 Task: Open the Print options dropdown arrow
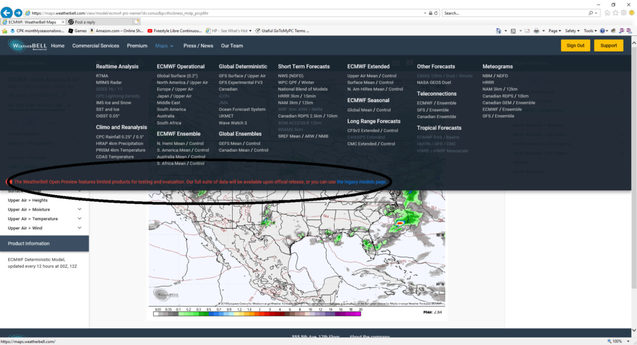[x=543, y=31]
